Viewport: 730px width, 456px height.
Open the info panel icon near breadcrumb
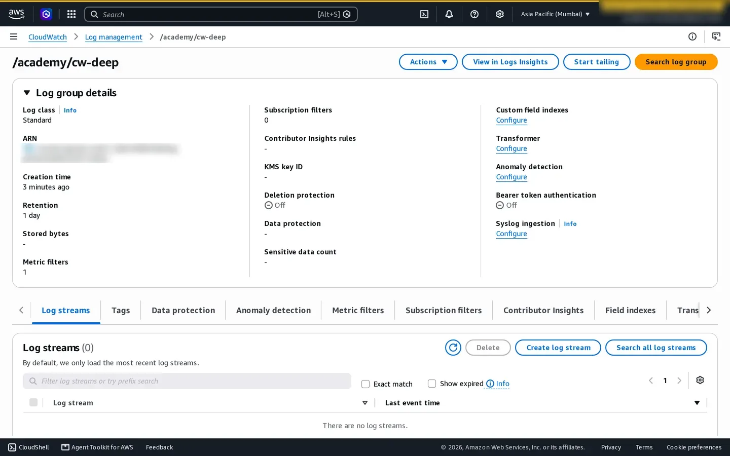pos(692,36)
